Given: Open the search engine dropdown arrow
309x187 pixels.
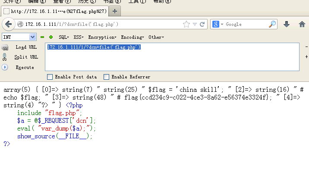Looking at the screenshot, I should [222, 24].
